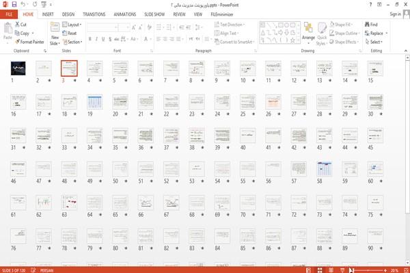Open the Shape Effects dropdown
Image resolution: width=410 pixels, height=273 pixels.
344,42
